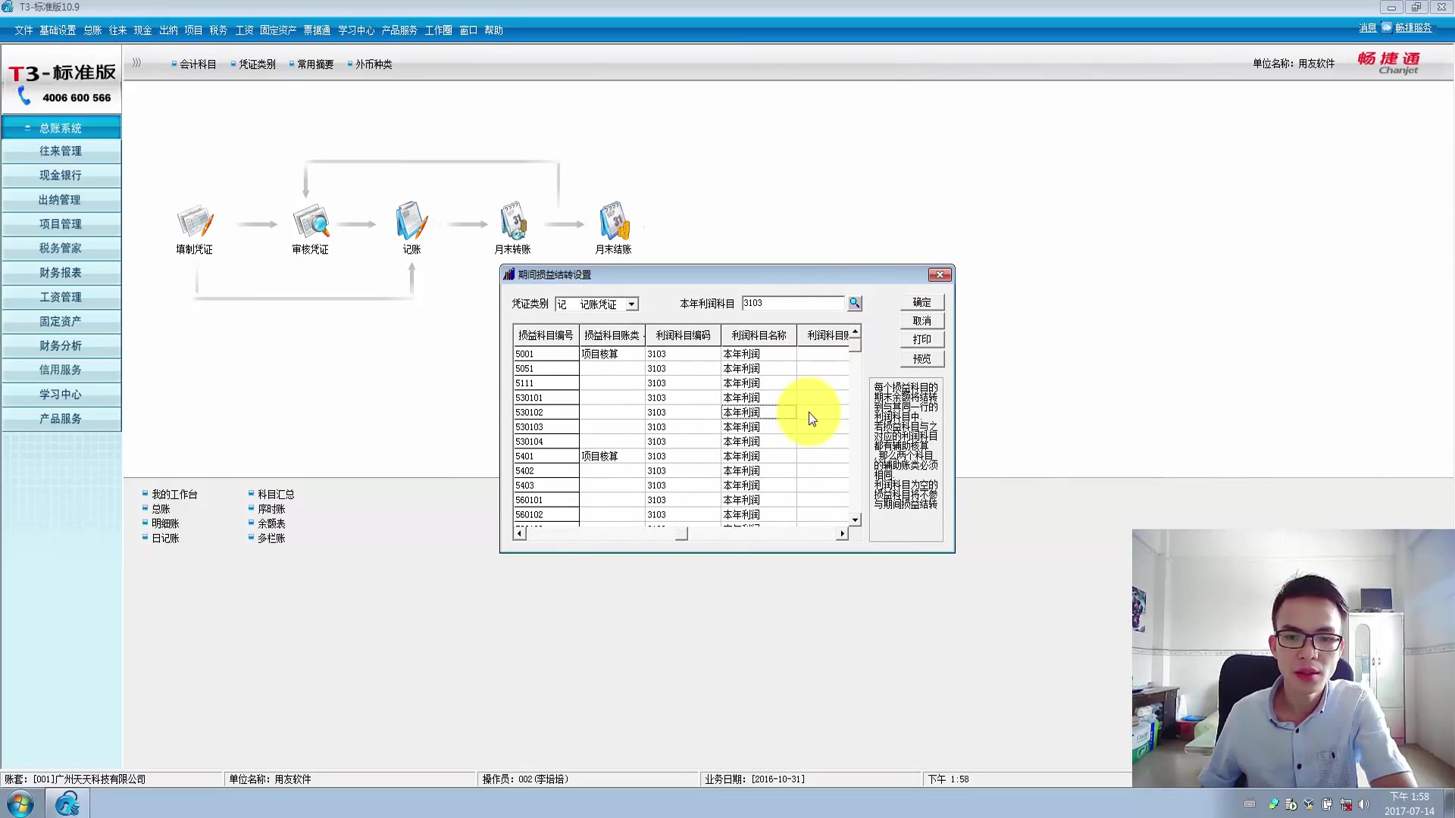This screenshot has height=818, width=1455.
Task: Click table's vertical scrollbar down arrow
Action: pos(855,520)
